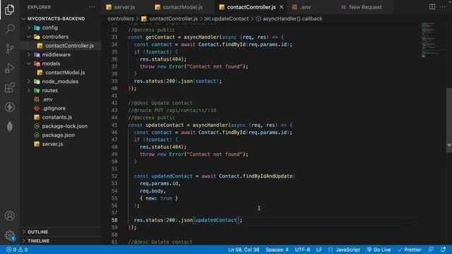Click asyncHandler() callback breadcrumb
This screenshot has width=452, height=254.
click(292, 19)
